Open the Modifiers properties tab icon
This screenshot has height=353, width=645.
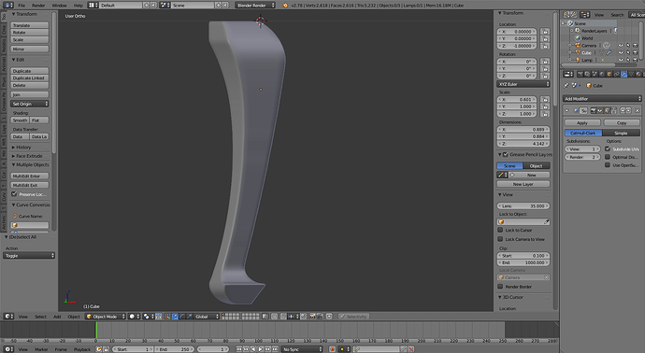(624, 74)
